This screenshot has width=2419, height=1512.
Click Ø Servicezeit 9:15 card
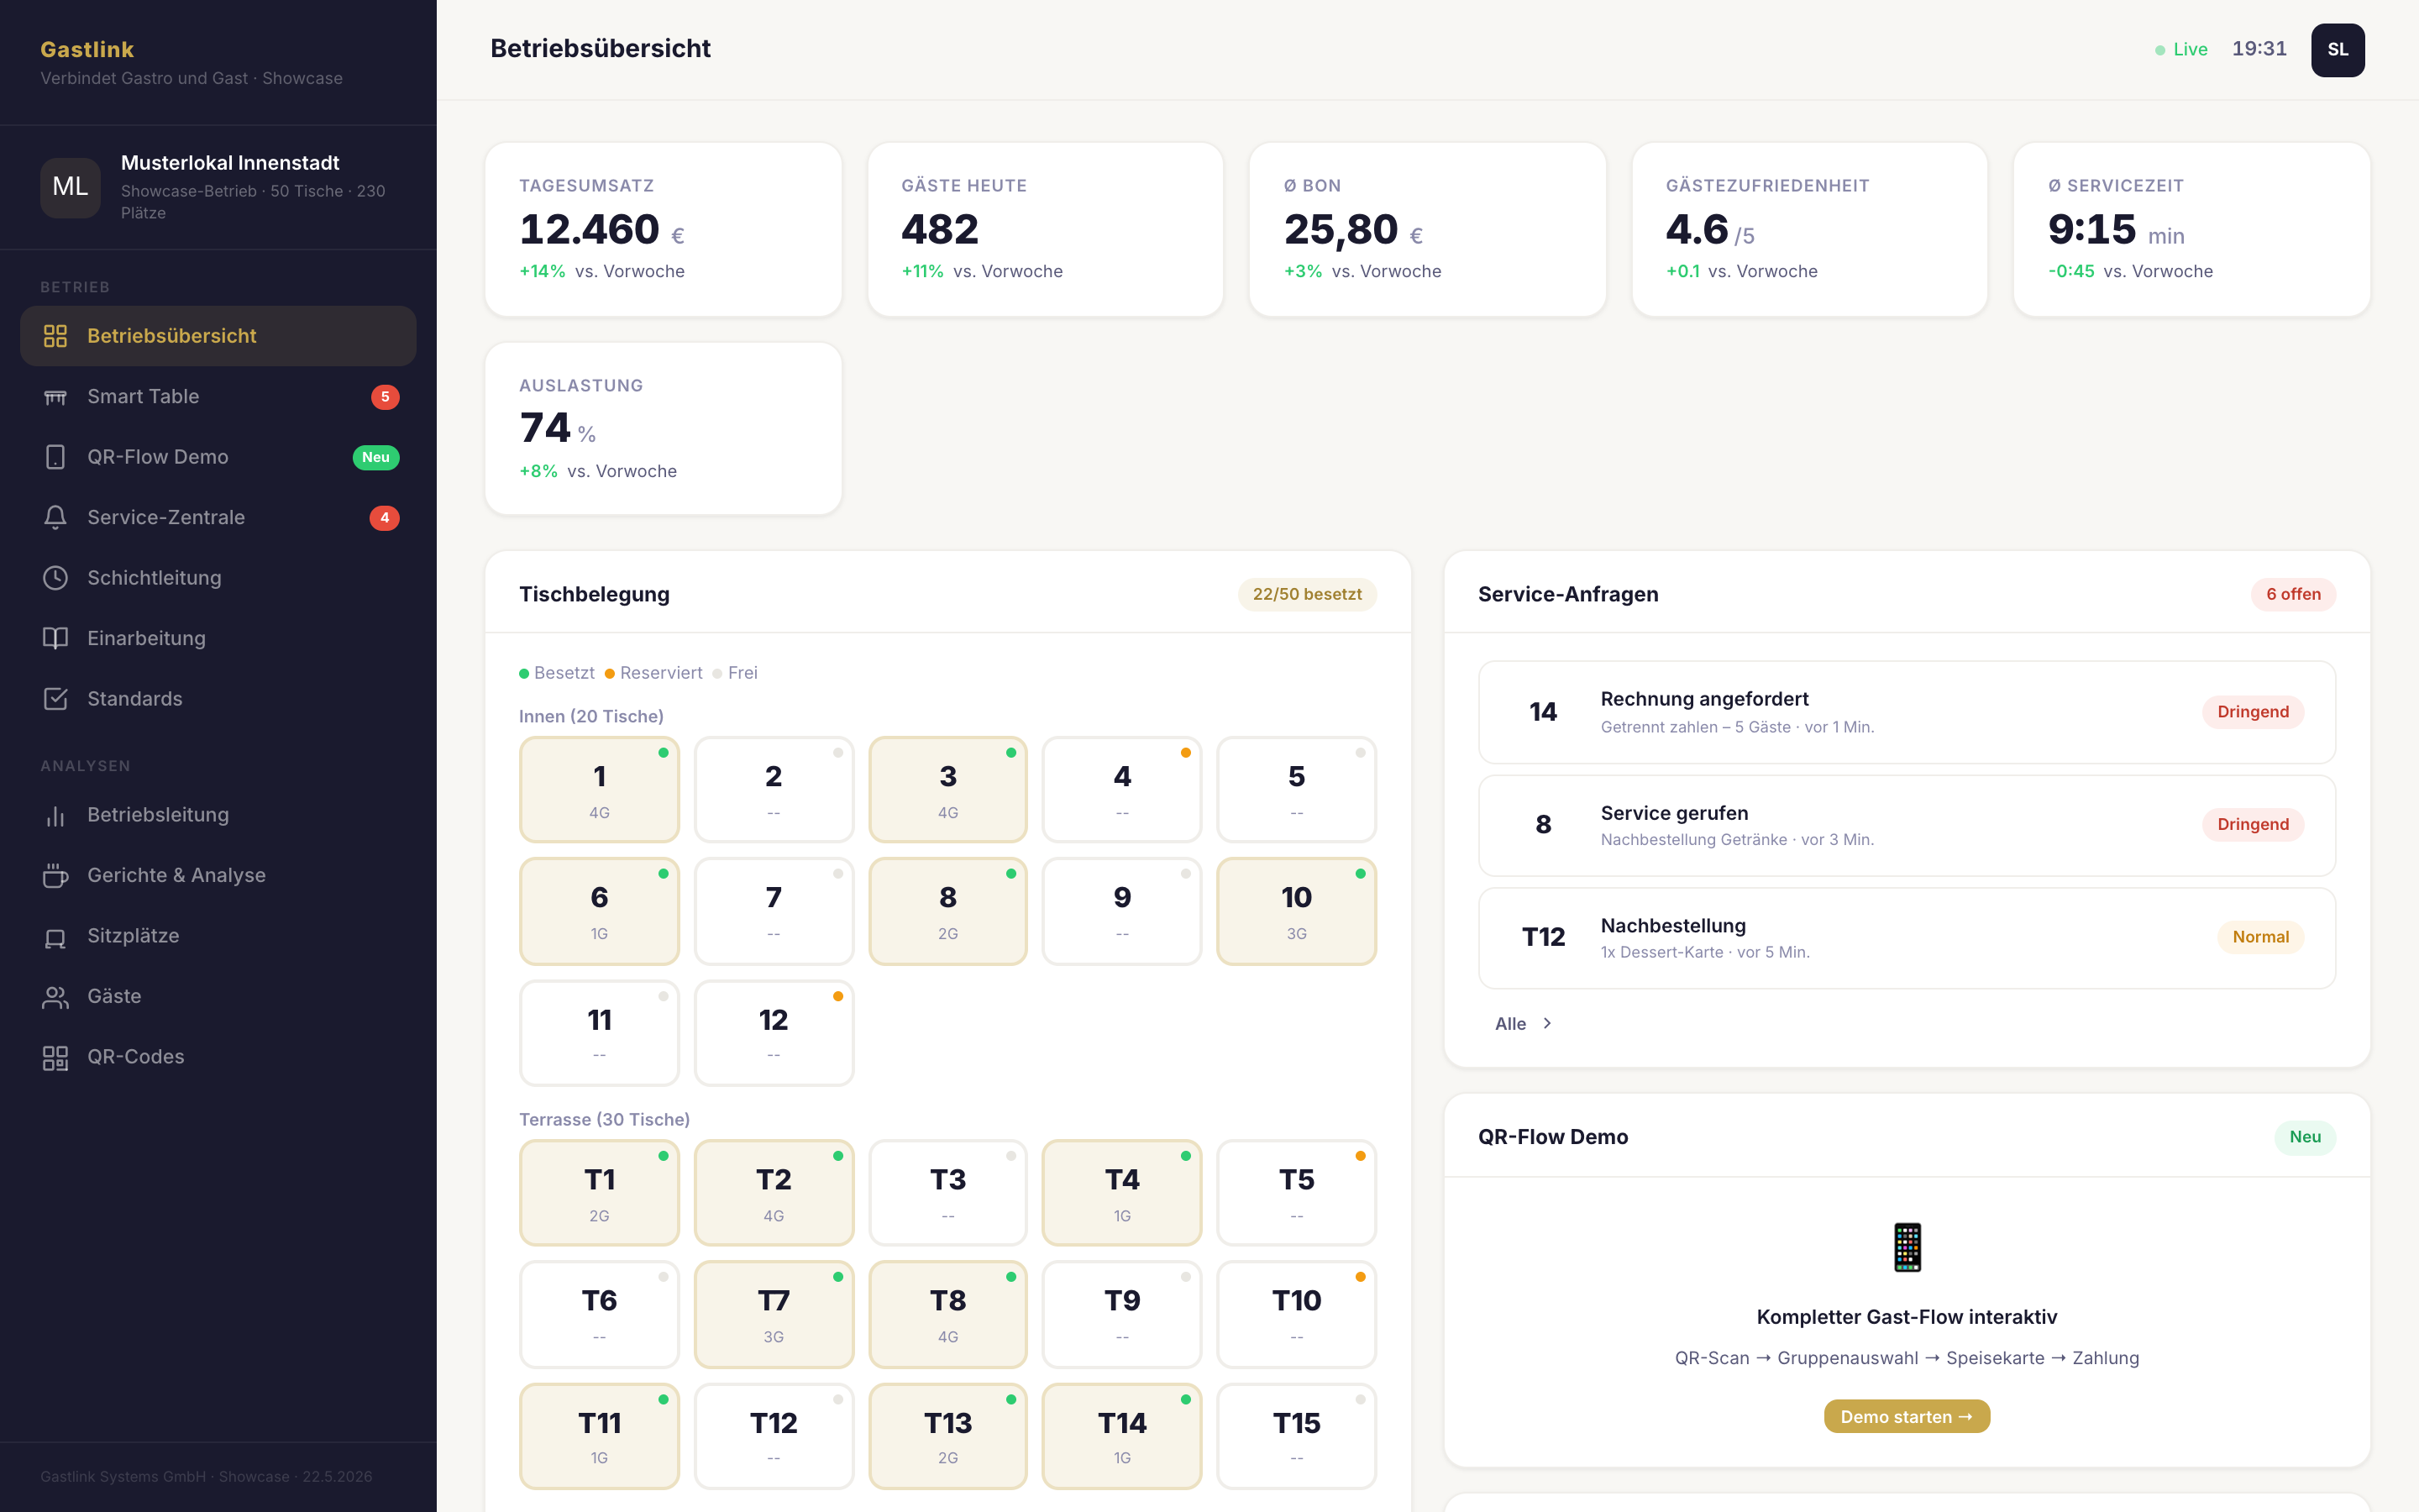(x=2192, y=229)
